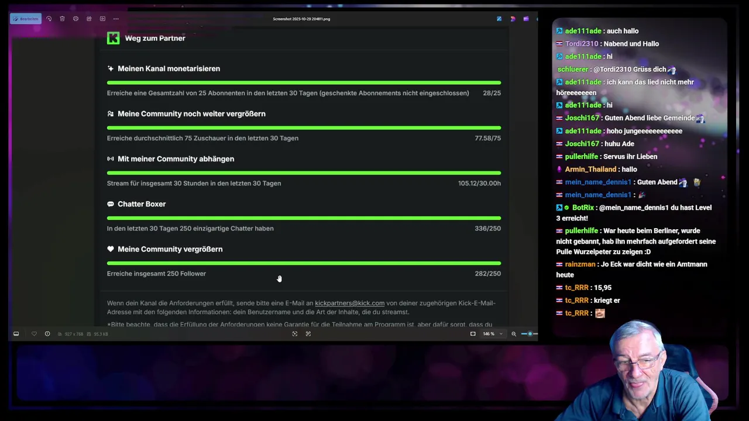Click the fit-to-window icon left of 146 %
Image resolution: width=749 pixels, height=421 pixels.
coord(473,334)
